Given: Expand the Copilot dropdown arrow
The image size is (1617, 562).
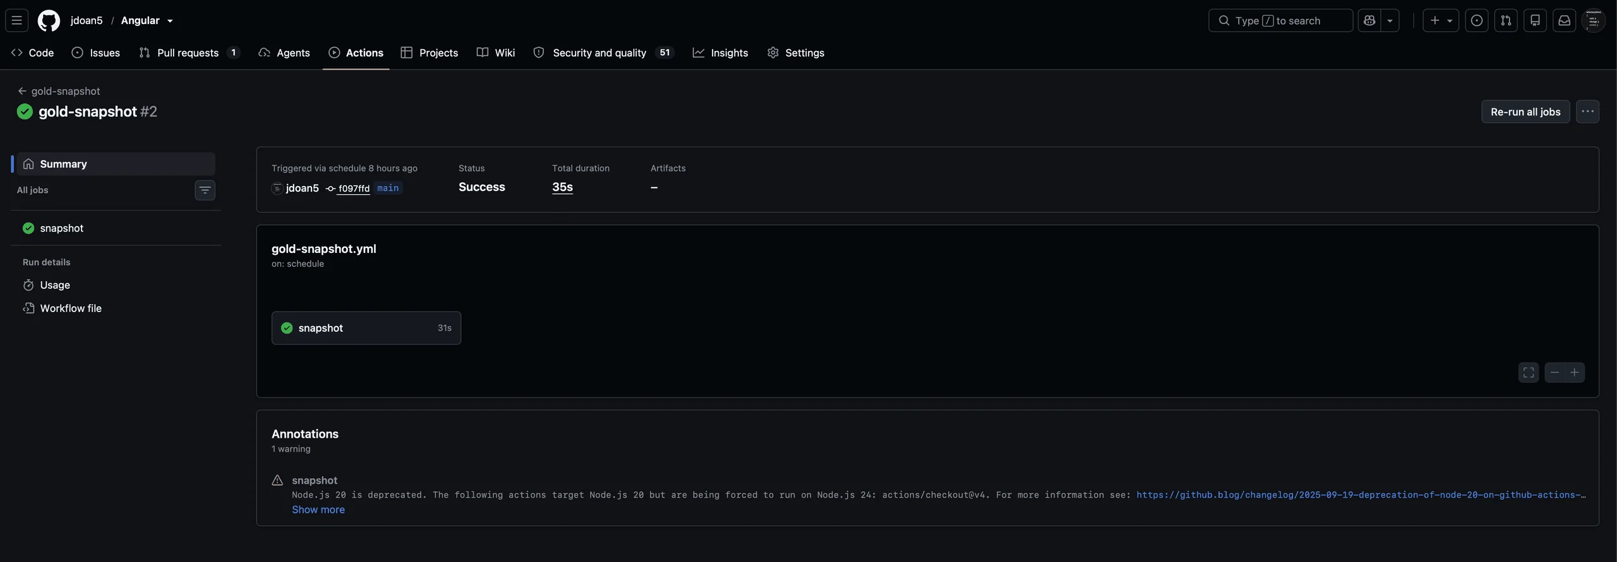Looking at the screenshot, I should pyautogui.click(x=1390, y=20).
